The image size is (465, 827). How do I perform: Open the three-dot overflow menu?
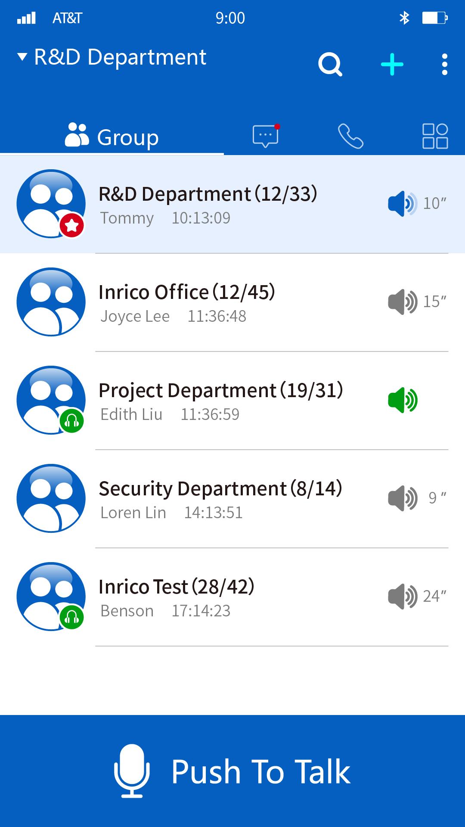tap(445, 65)
